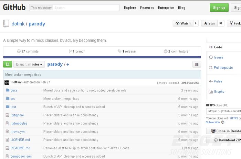Viewport: 241px width, 159px height.
Task: Click the mattsah avatar thumbnail
Action: [x=7, y=82]
